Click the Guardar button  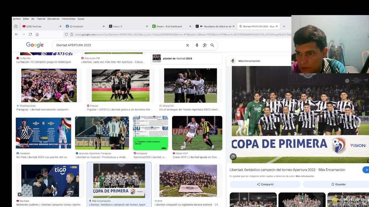[x=338, y=184]
